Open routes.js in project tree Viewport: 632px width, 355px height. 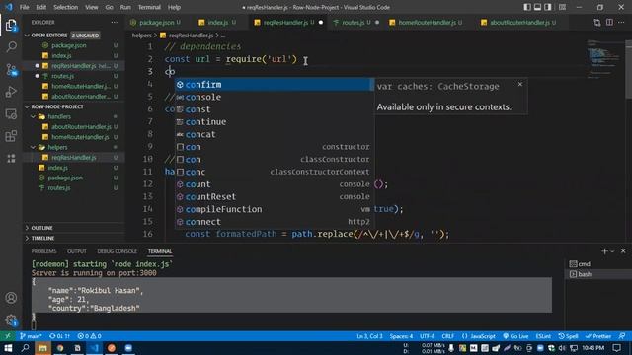(59, 188)
